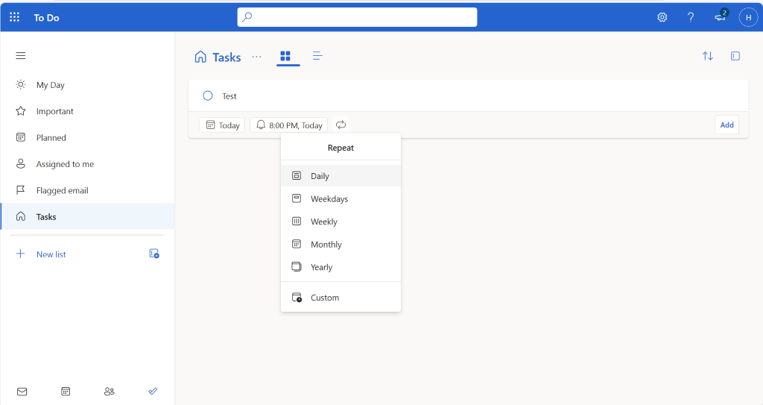Screen dimensions: 763x405
Task: Collapse sidebar with hamburger menu
Action: 20,55
